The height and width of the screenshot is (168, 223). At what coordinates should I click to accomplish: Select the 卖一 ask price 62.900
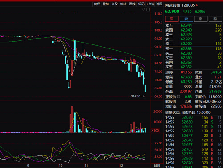pos(186,44)
